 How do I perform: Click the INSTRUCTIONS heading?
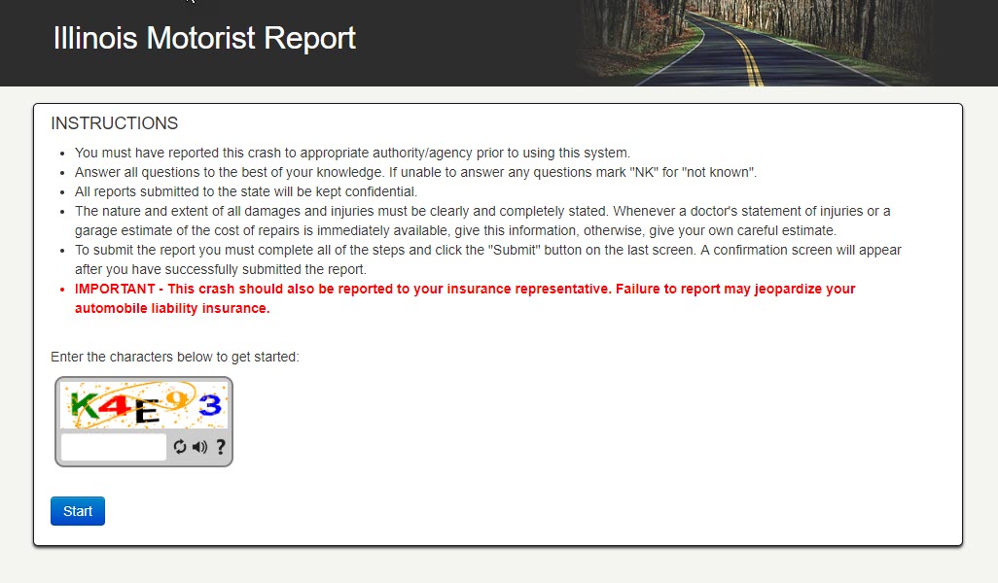pyautogui.click(x=115, y=123)
